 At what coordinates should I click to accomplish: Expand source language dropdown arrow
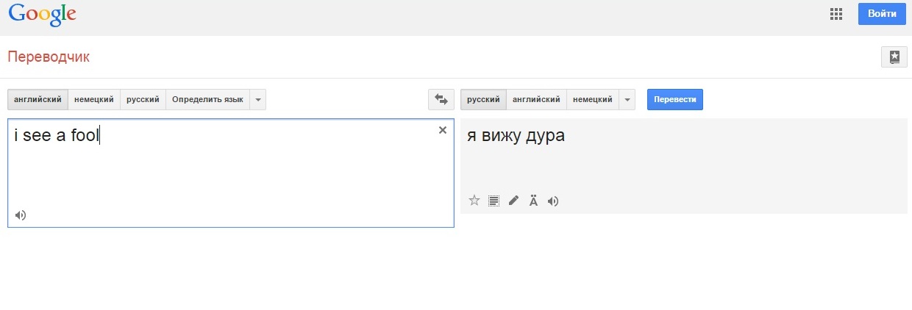[257, 99]
